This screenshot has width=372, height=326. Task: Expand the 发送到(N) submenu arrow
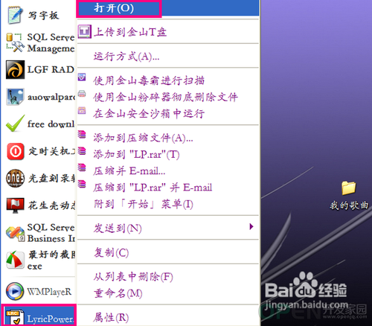click(251, 226)
